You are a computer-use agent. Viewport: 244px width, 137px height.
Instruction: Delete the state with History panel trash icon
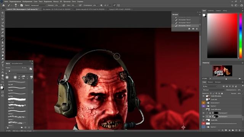(197, 29)
